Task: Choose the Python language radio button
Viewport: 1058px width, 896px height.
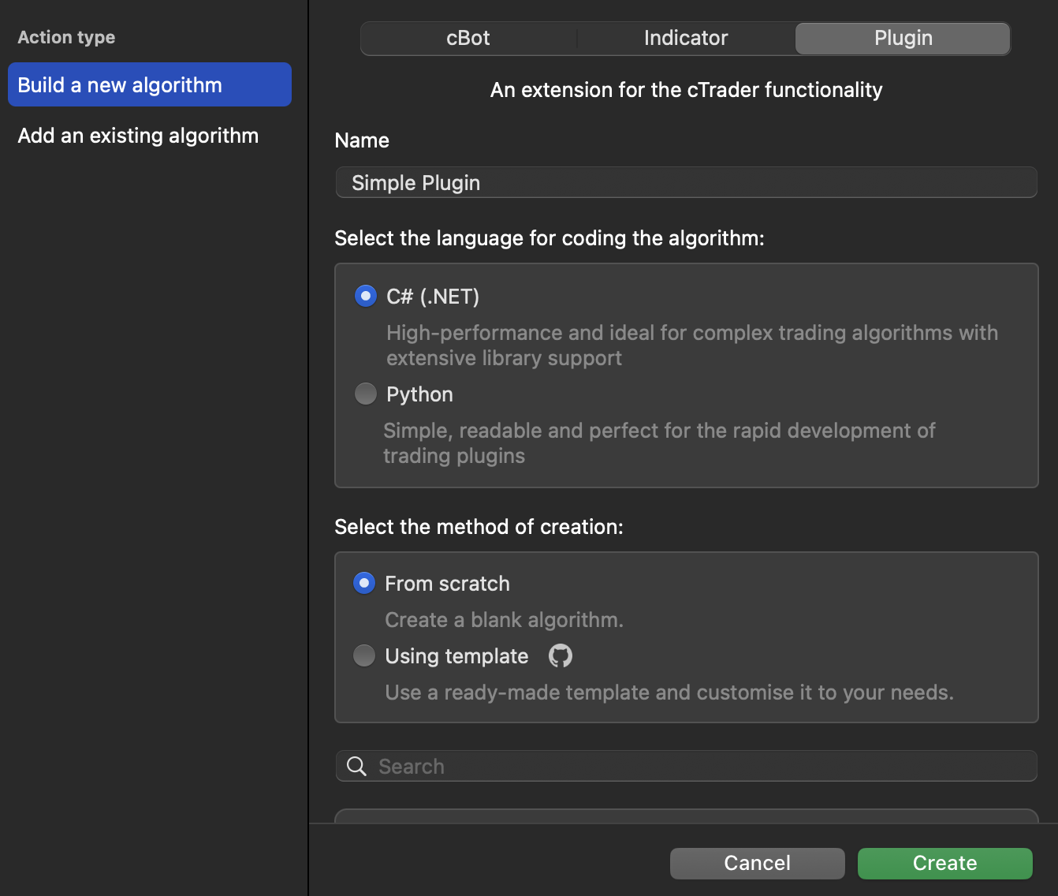Action: click(x=366, y=394)
